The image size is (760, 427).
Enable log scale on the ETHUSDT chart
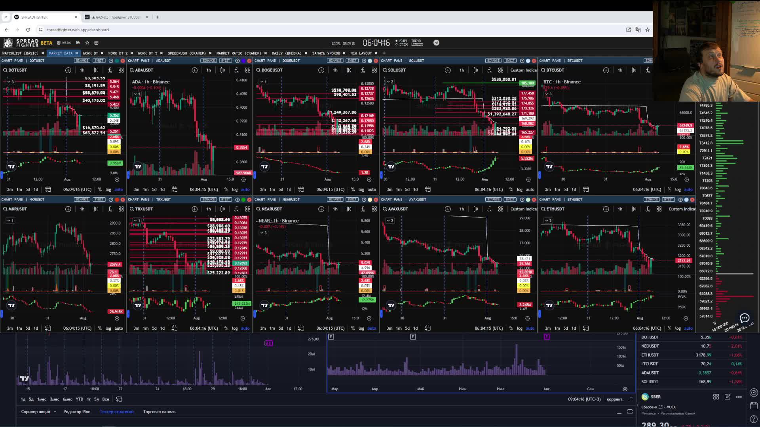pos(678,328)
